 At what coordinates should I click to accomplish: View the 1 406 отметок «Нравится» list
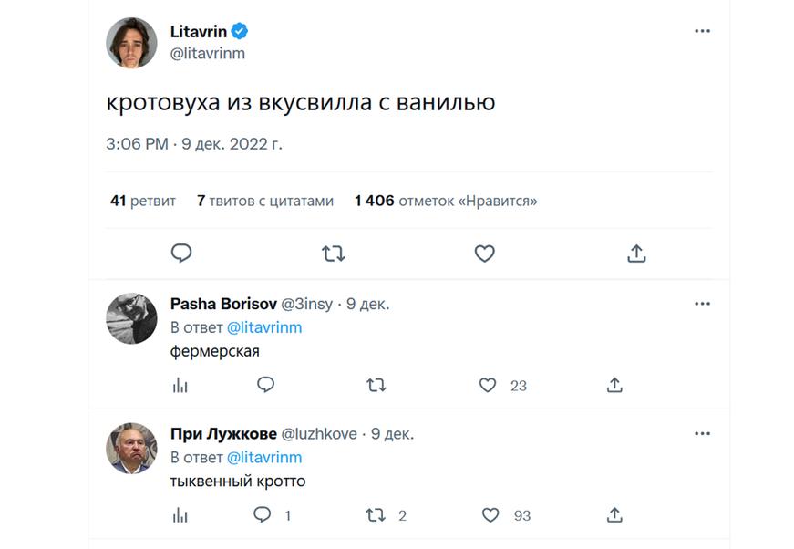click(446, 201)
